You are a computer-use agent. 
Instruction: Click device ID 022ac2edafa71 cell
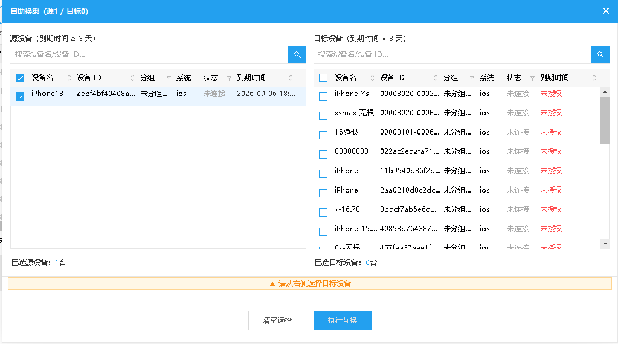[410, 151]
